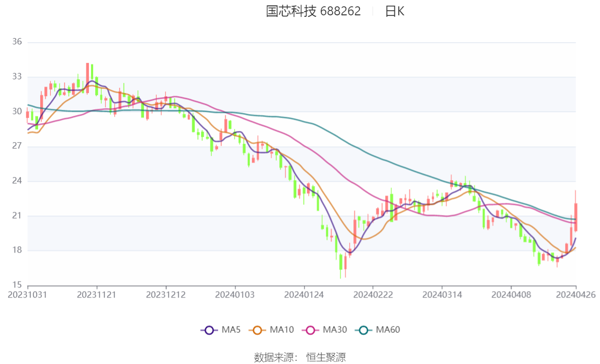Select the 20240314 date on axis

tap(442, 295)
